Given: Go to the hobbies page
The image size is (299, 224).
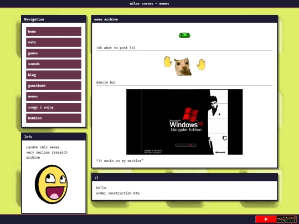Looking at the screenshot, I should point(54,118).
